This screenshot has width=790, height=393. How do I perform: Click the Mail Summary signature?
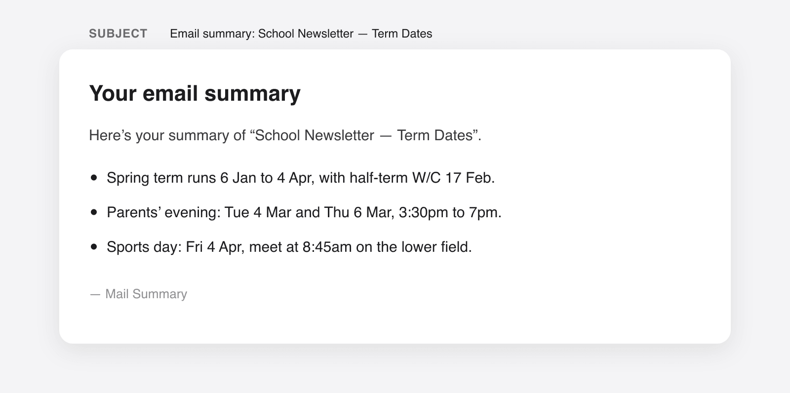[x=138, y=294]
